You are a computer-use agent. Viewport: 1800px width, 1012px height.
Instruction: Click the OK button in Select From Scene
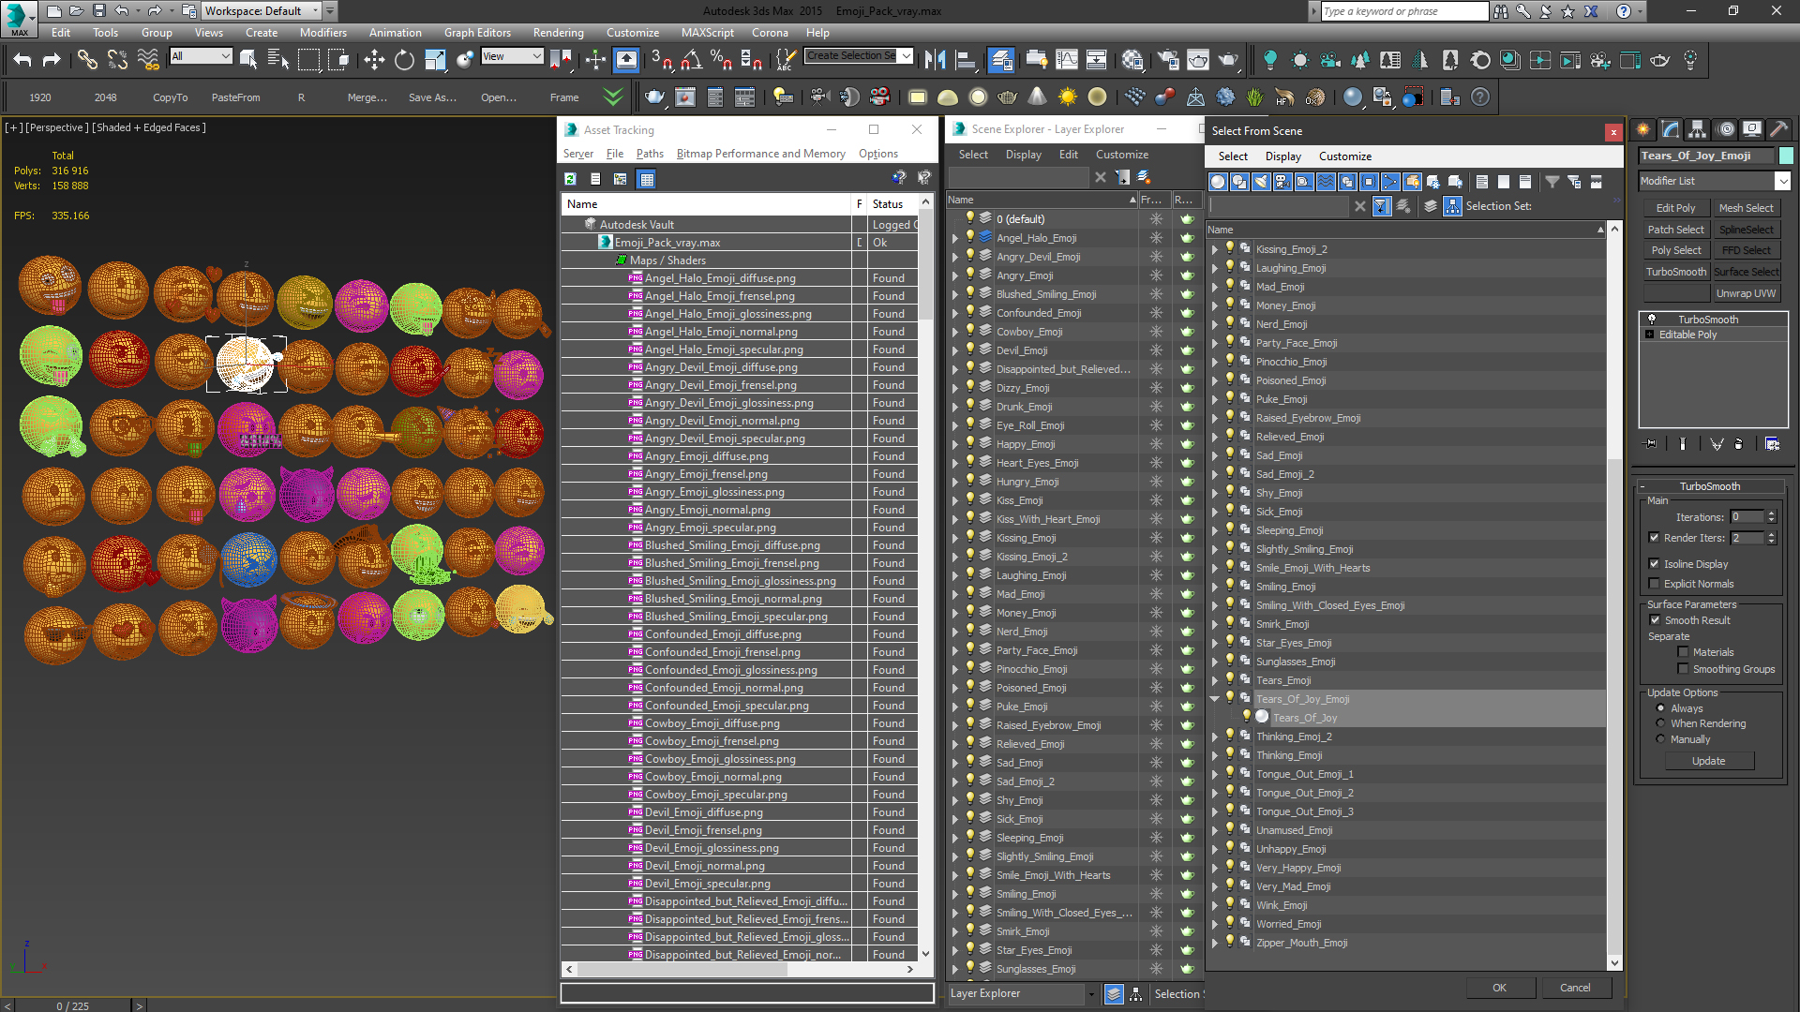coord(1500,988)
